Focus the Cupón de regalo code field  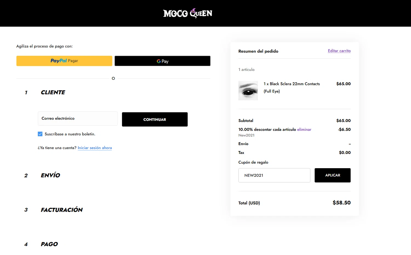[x=274, y=175]
